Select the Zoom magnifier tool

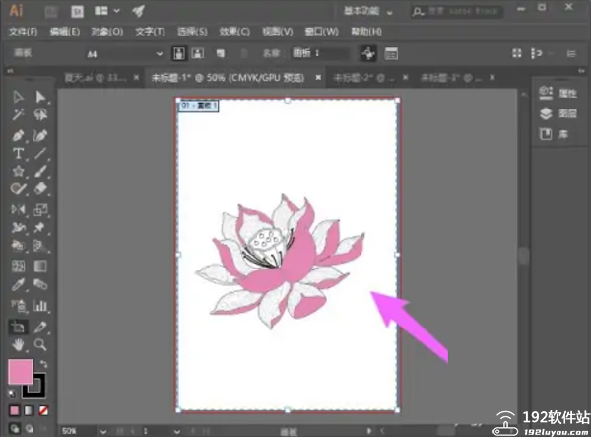click(x=40, y=344)
